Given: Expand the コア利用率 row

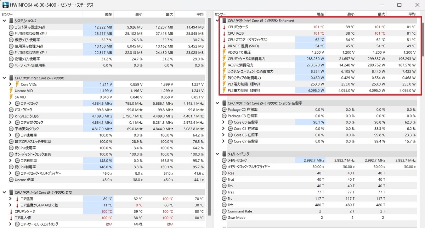Looking at the screenshot, I should point(11,160).
